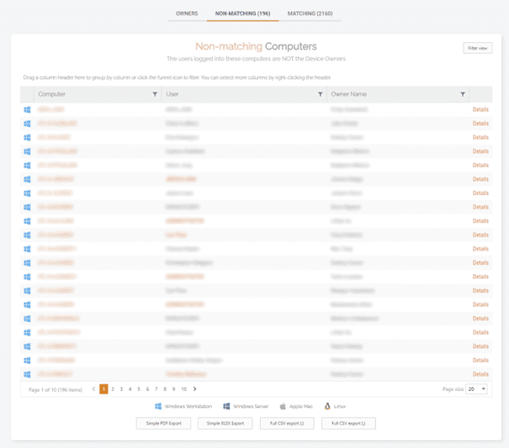This screenshot has width=509, height=448.
Task: Switch to the Owners tab
Action: [x=187, y=13]
